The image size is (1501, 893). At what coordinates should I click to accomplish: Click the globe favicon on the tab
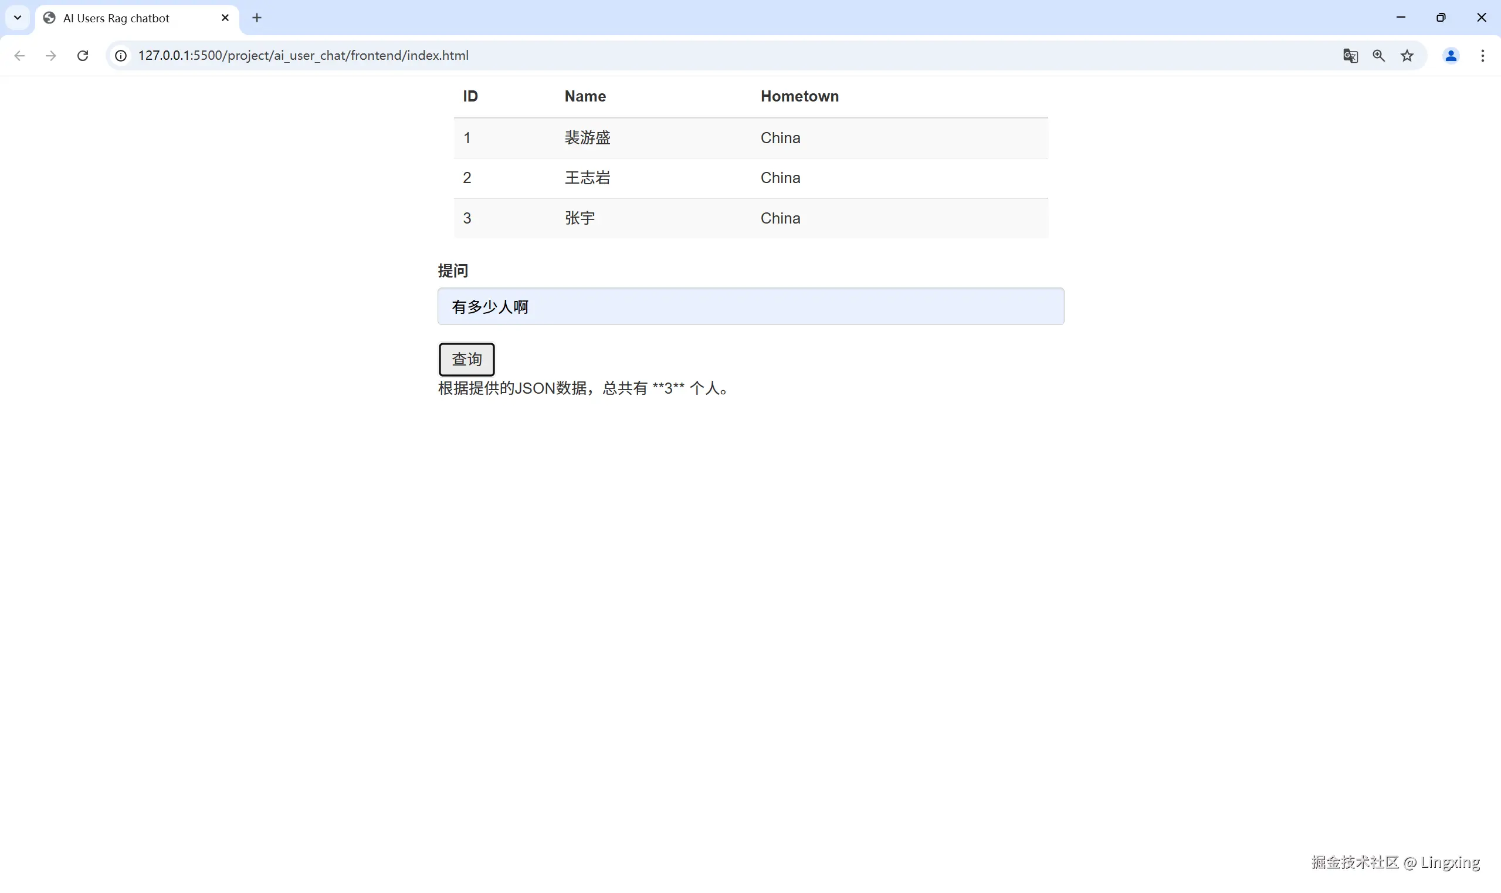click(x=49, y=18)
